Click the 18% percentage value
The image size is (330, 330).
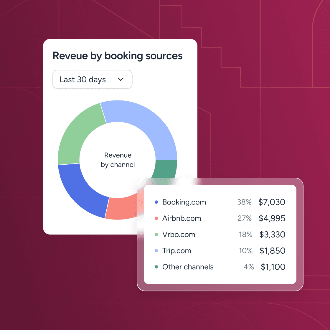245,235
